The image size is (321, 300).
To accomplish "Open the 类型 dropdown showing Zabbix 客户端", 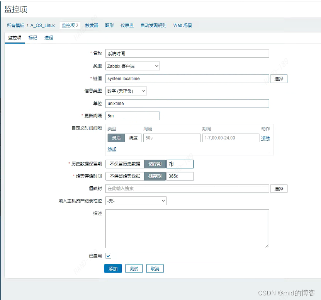I will pos(132,66).
